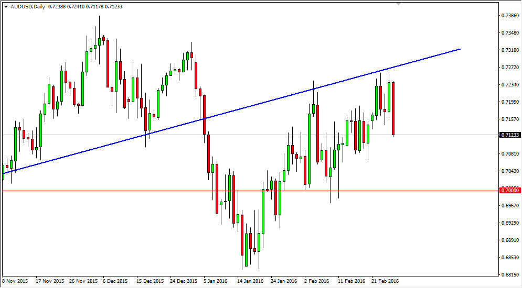Click the 0.68530 price scale label
Image resolution: width=522 pixels, height=288 pixels.
click(x=510, y=258)
